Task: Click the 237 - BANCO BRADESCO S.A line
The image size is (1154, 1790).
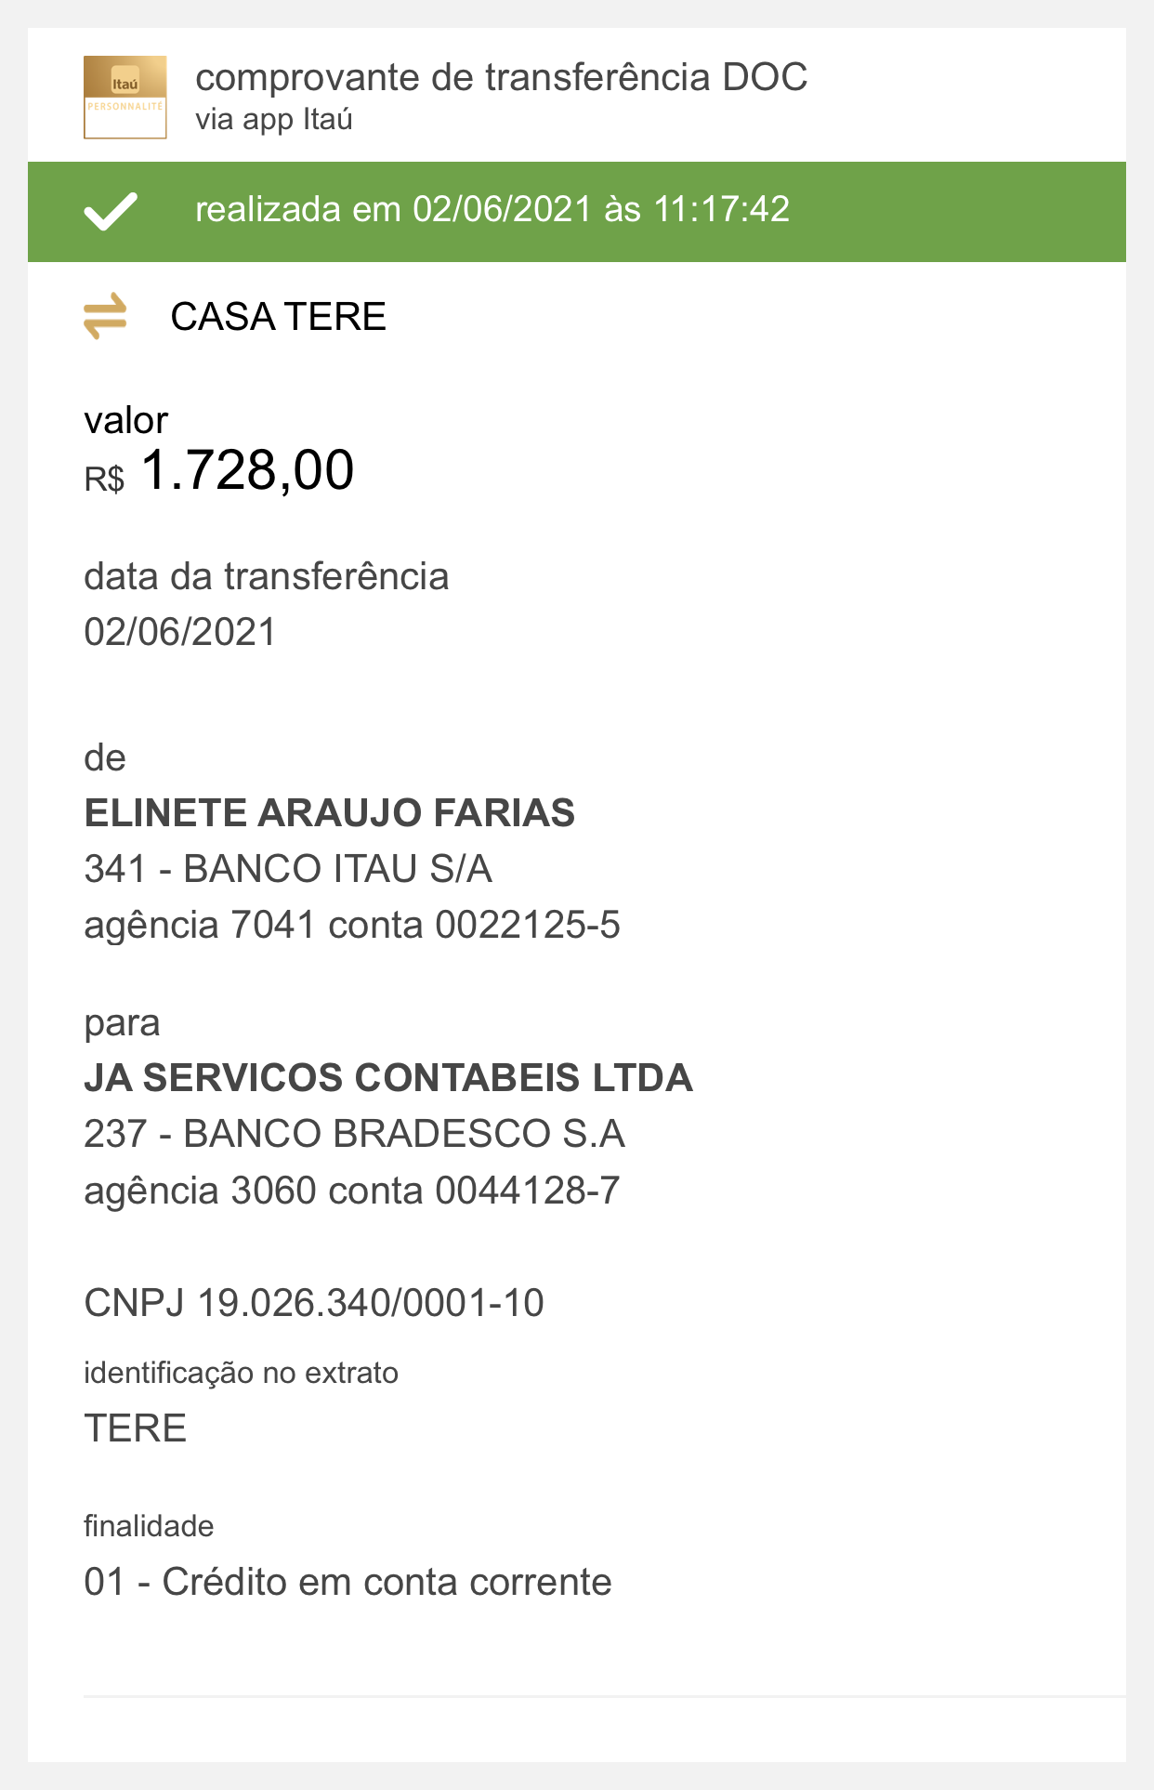Action: click(354, 1134)
